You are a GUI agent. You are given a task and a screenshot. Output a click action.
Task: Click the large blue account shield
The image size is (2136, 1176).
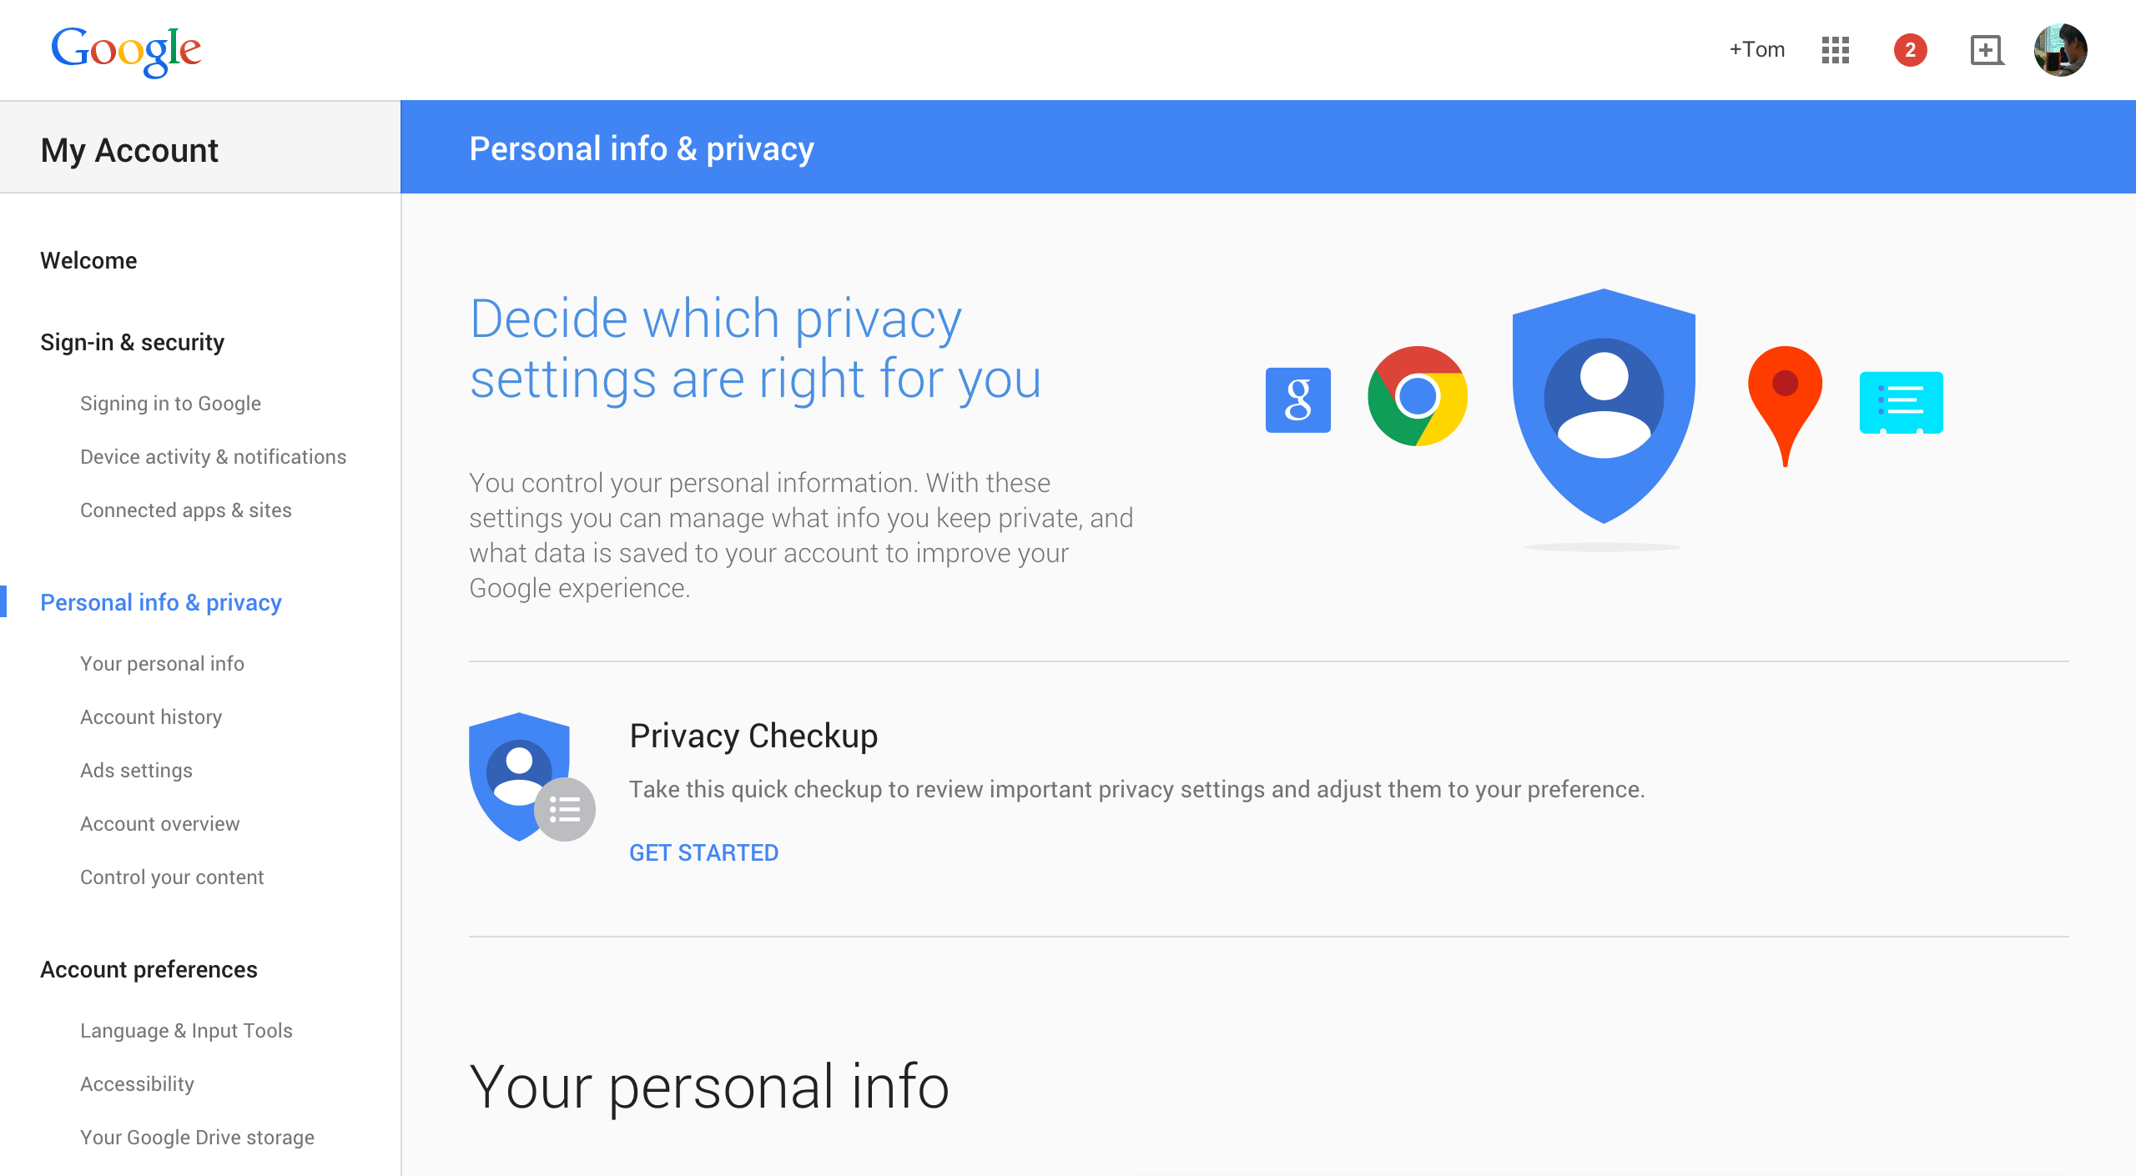tap(1603, 405)
